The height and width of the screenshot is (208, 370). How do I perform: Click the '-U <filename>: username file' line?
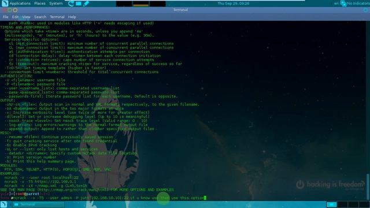[x=35, y=80]
